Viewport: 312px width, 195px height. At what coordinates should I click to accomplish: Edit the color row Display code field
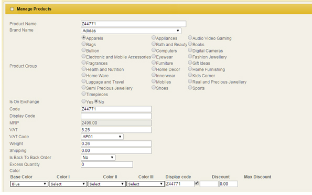click(x=180, y=184)
